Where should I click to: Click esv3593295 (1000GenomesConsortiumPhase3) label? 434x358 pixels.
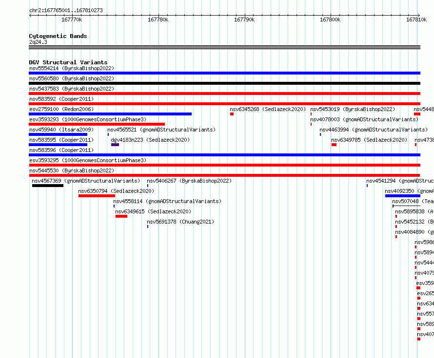(88, 160)
